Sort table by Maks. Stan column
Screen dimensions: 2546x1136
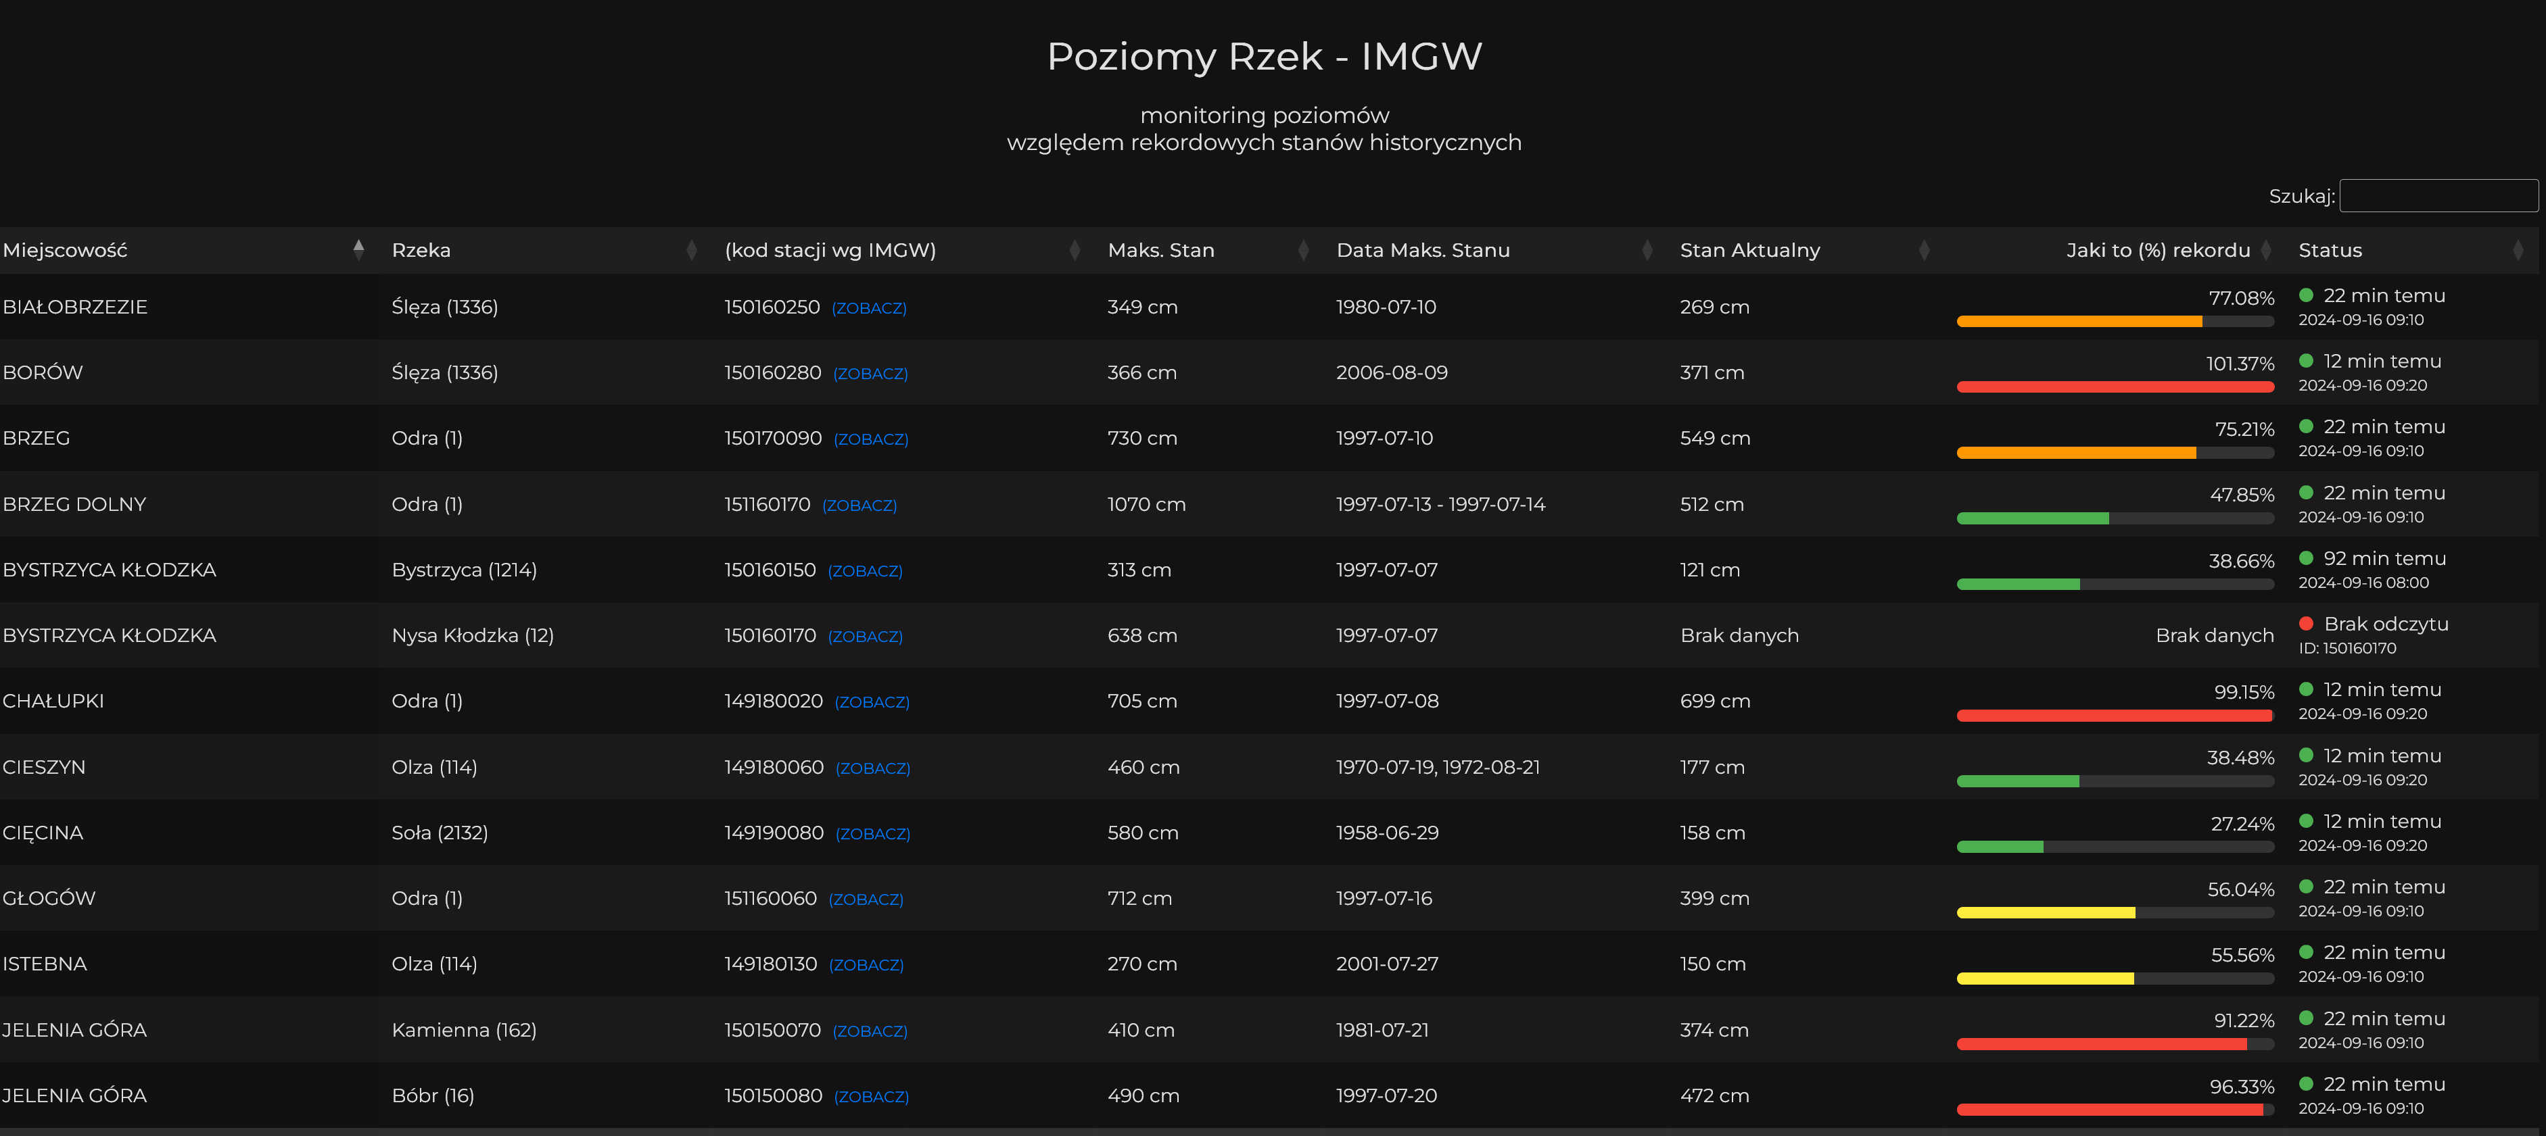click(x=1208, y=250)
